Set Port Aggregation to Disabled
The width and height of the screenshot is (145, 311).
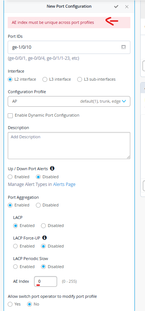(38, 205)
